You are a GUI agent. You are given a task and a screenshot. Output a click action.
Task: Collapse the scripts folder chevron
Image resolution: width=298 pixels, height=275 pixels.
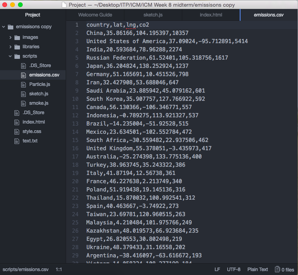(11, 56)
